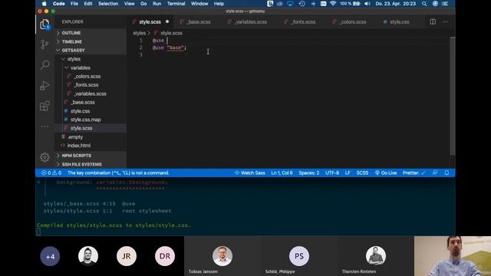Change language mode SCSS in status bar
The height and width of the screenshot is (276, 491).
pos(362,172)
